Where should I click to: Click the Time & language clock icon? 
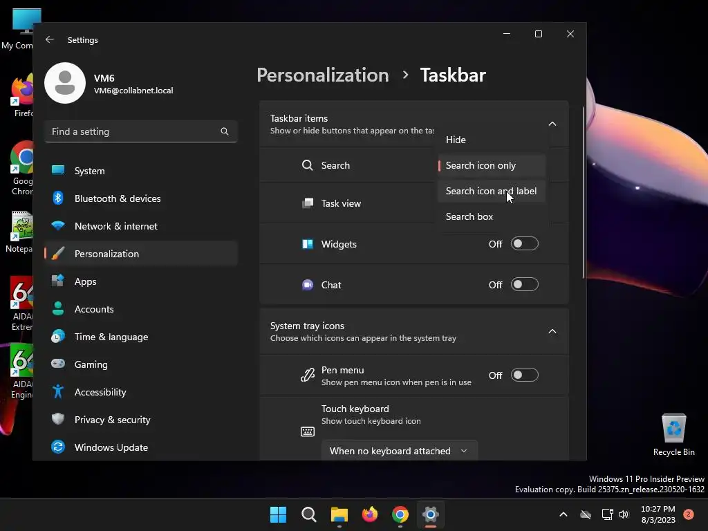click(x=58, y=337)
